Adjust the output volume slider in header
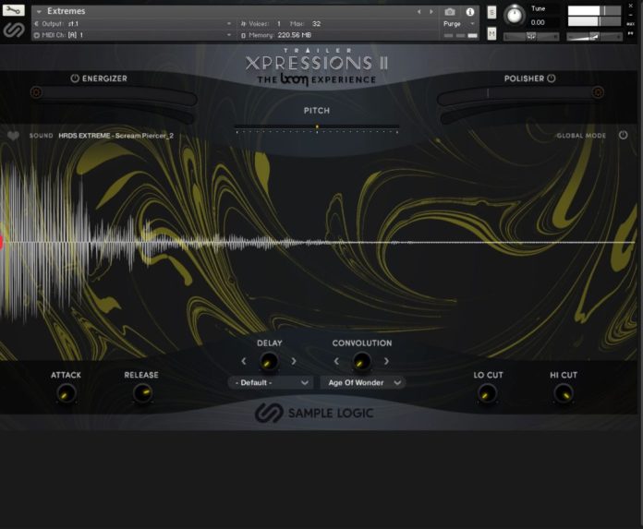Viewport: 643px width, 529px height. coord(593,37)
